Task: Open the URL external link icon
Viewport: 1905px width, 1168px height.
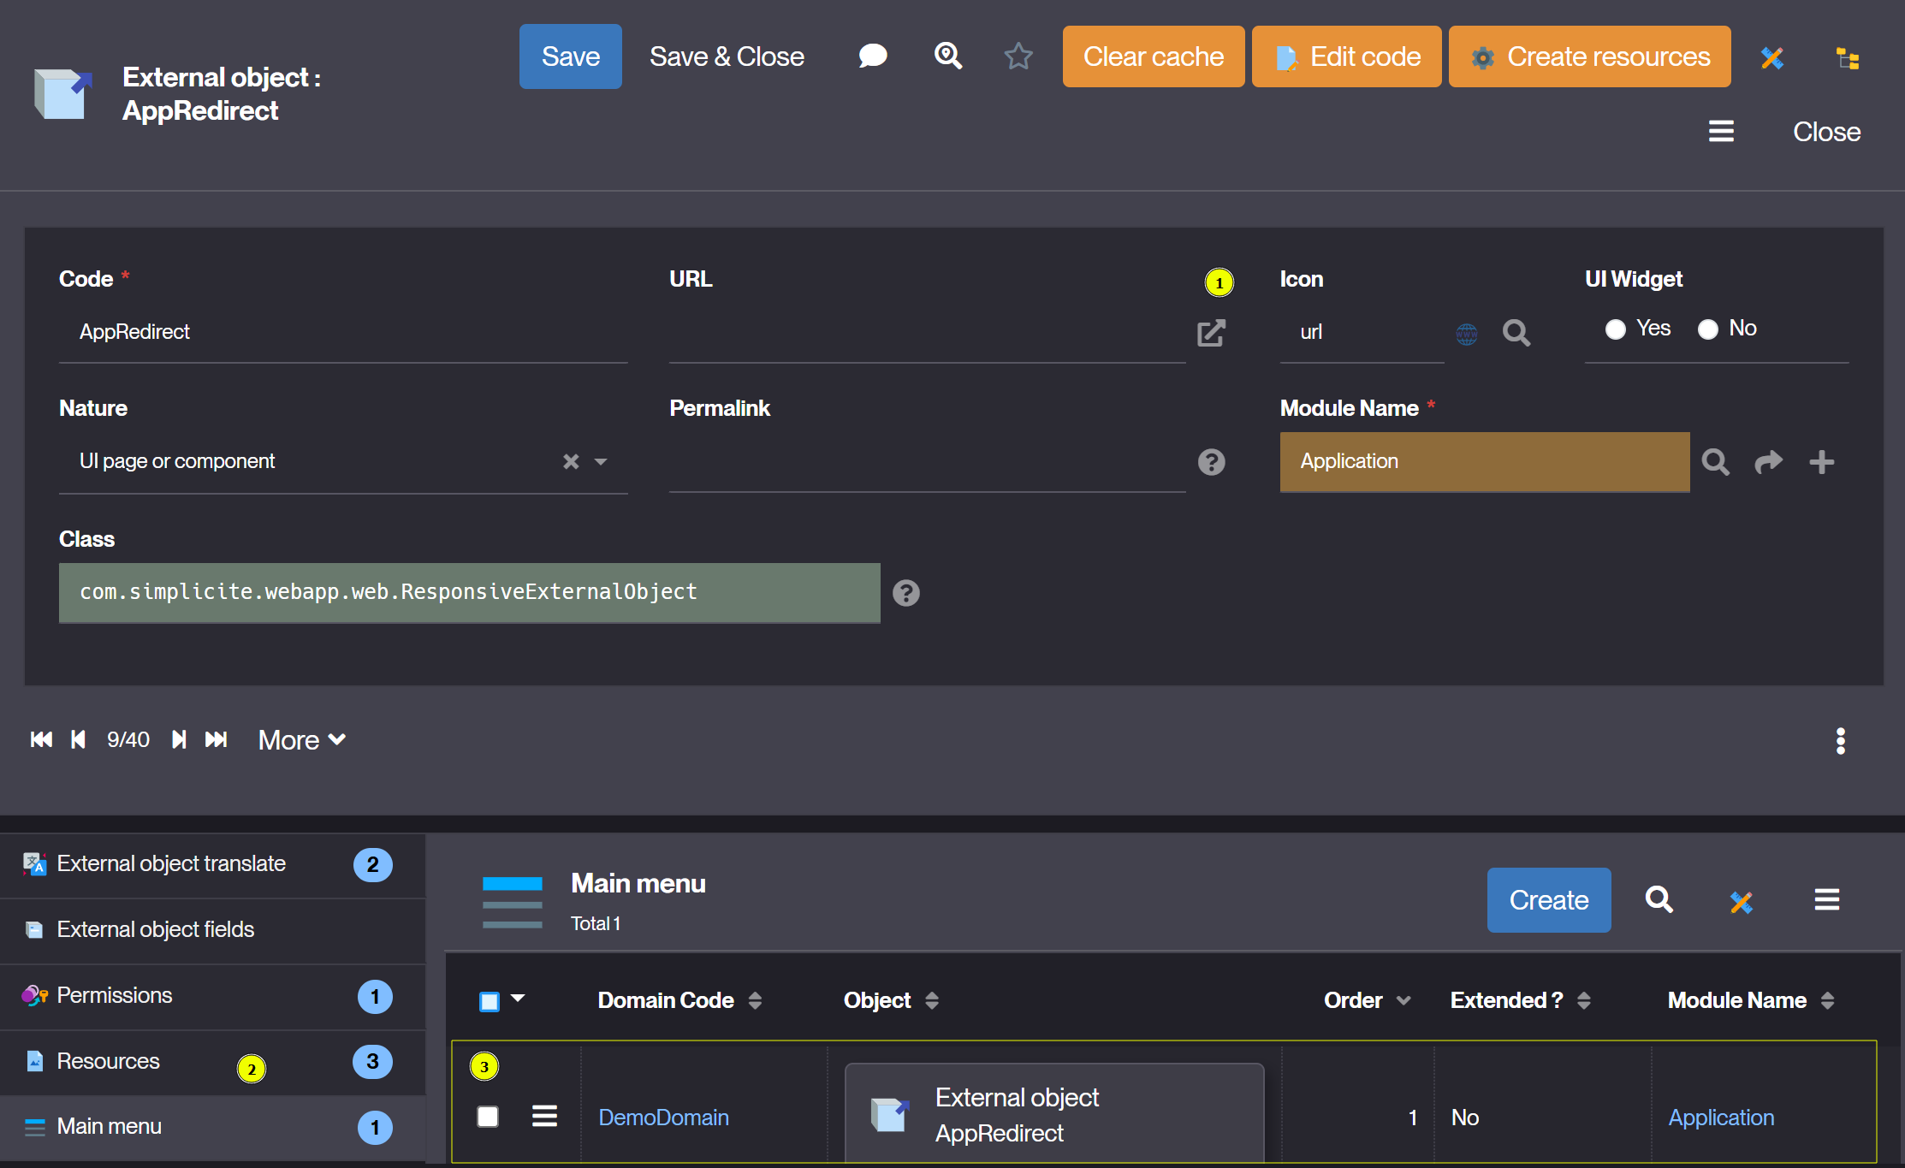Action: tap(1211, 333)
